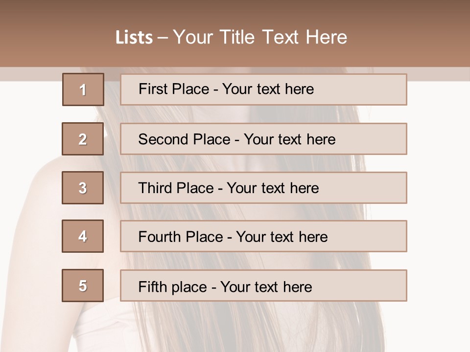Choose the number 5 box

[83, 286]
